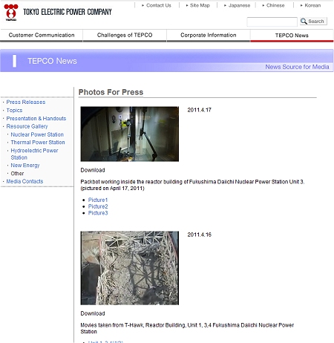Click the 2011.4.16 date text
This screenshot has width=334, height=343.
tap(199, 235)
